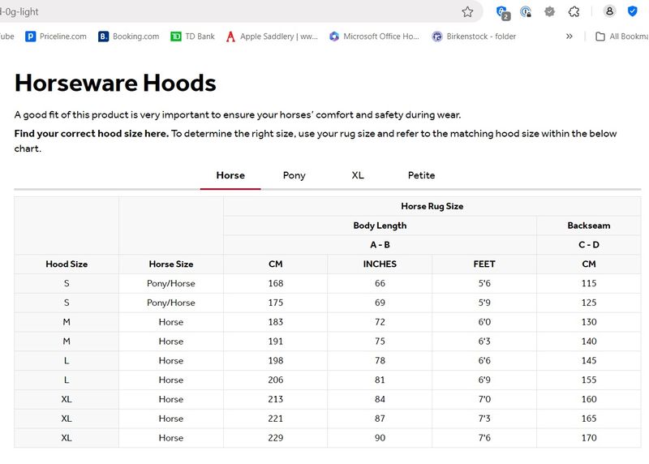
Task: Switch to the Petite size tab
Action: (x=421, y=175)
